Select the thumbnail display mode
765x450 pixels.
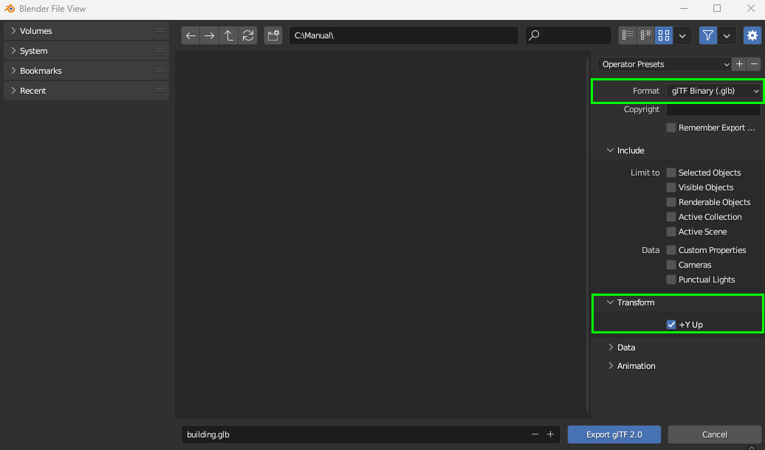tap(662, 35)
